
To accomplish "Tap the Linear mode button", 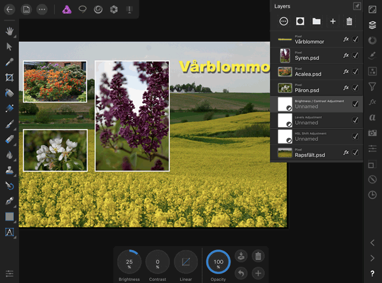I will [x=186, y=262].
